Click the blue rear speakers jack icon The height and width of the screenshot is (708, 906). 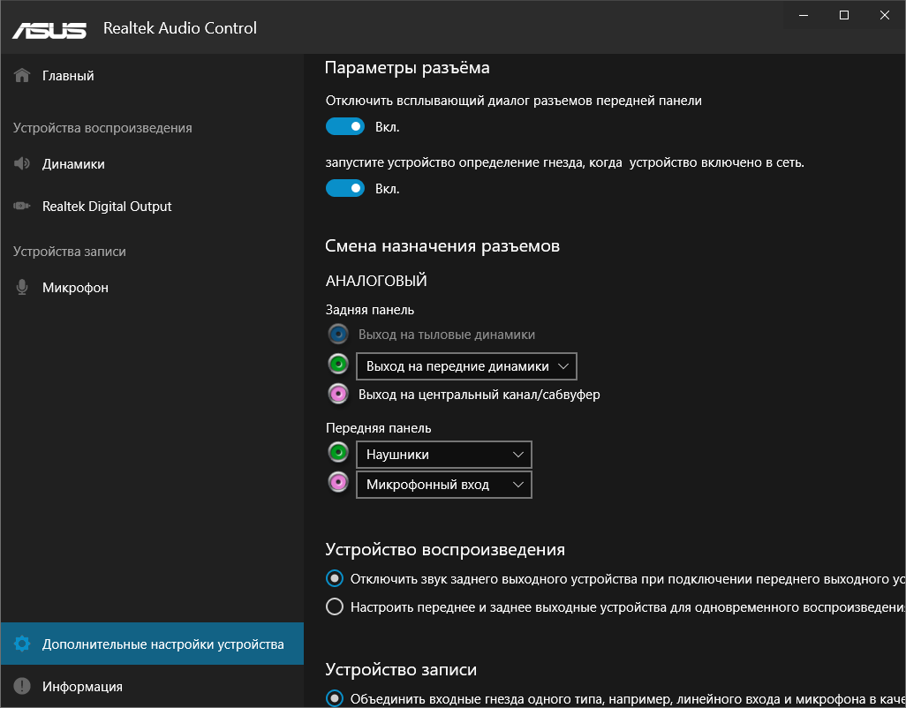click(x=337, y=335)
